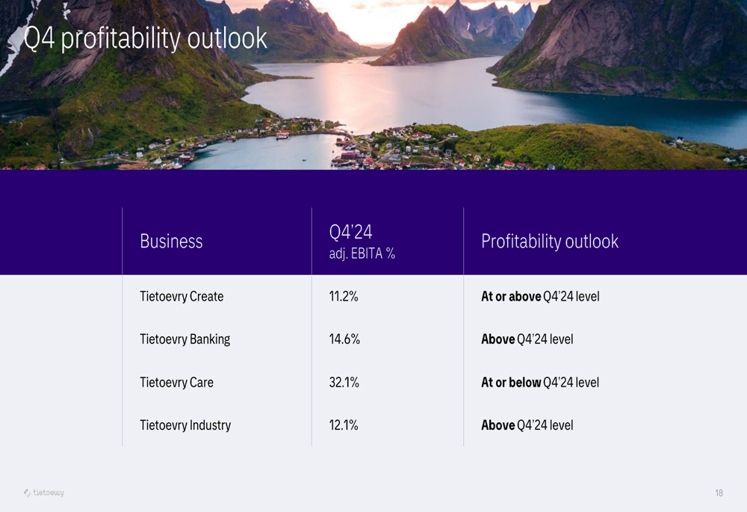Click the Tietoevry Industry row label
The image size is (747, 512).
(185, 425)
